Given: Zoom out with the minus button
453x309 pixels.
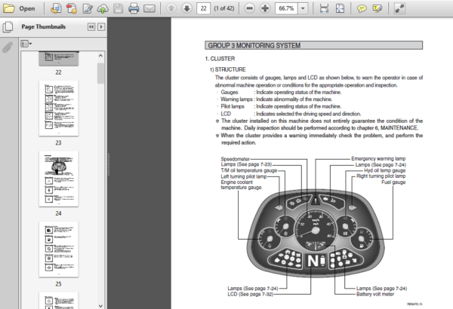Looking at the screenshot, I should [x=249, y=8].
